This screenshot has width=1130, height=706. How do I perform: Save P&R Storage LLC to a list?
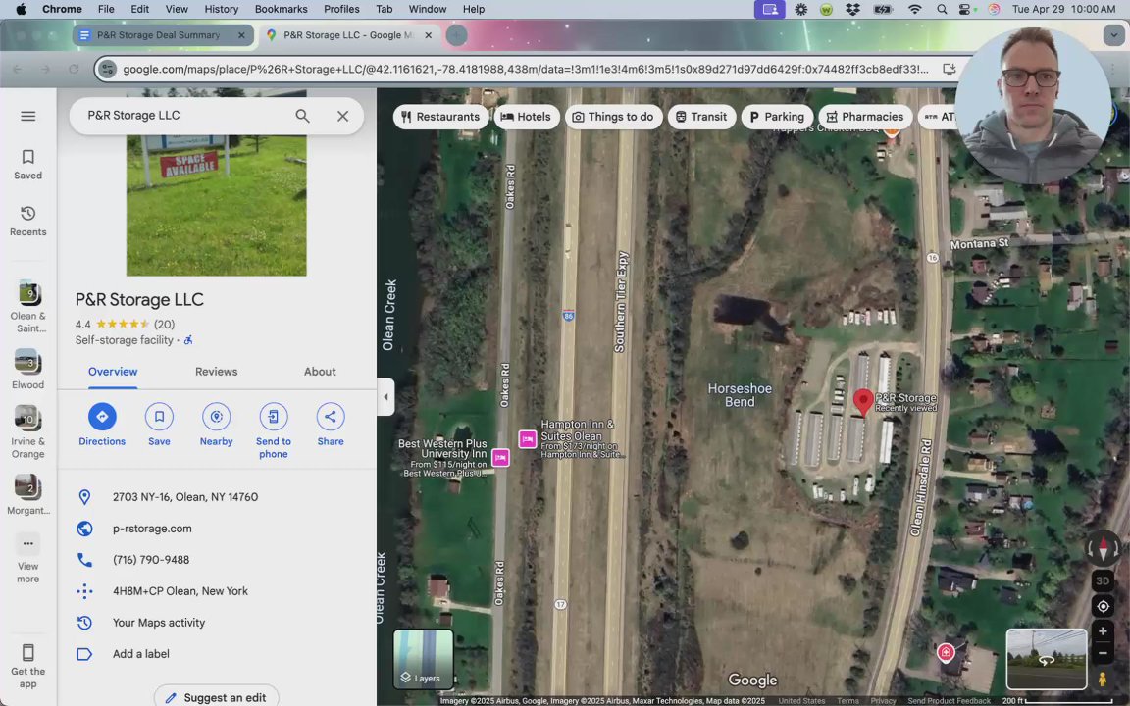coord(159,425)
